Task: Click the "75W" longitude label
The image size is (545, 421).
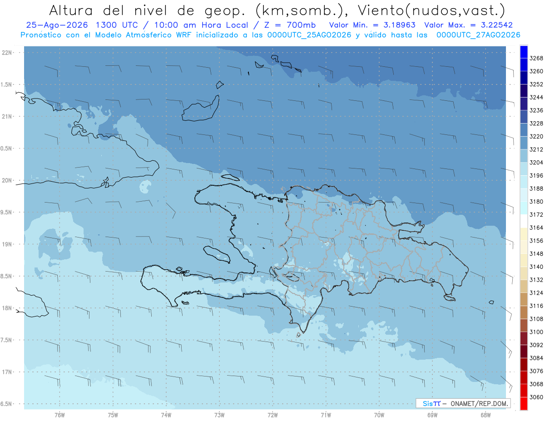Action: [113, 415]
